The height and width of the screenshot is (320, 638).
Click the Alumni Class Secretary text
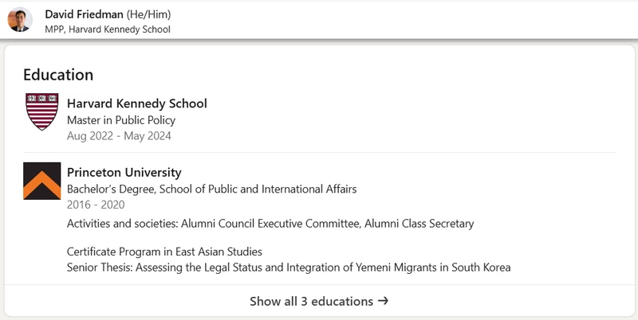[419, 224]
